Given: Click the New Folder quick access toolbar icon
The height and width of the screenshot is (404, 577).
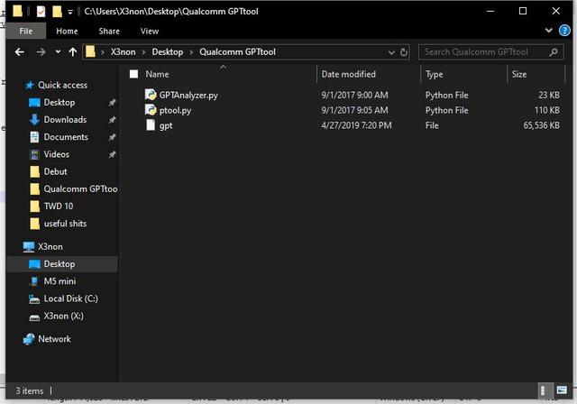Looking at the screenshot, I should pos(57,12).
